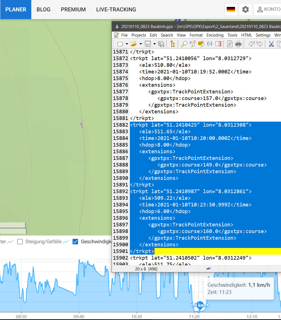Click the Replace A-to-Z icon
This screenshot has width=281, height=320.
coord(193,44)
